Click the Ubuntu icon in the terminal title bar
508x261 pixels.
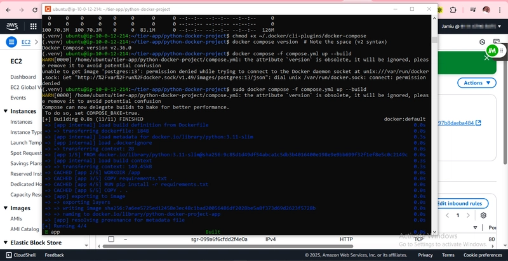click(48, 9)
